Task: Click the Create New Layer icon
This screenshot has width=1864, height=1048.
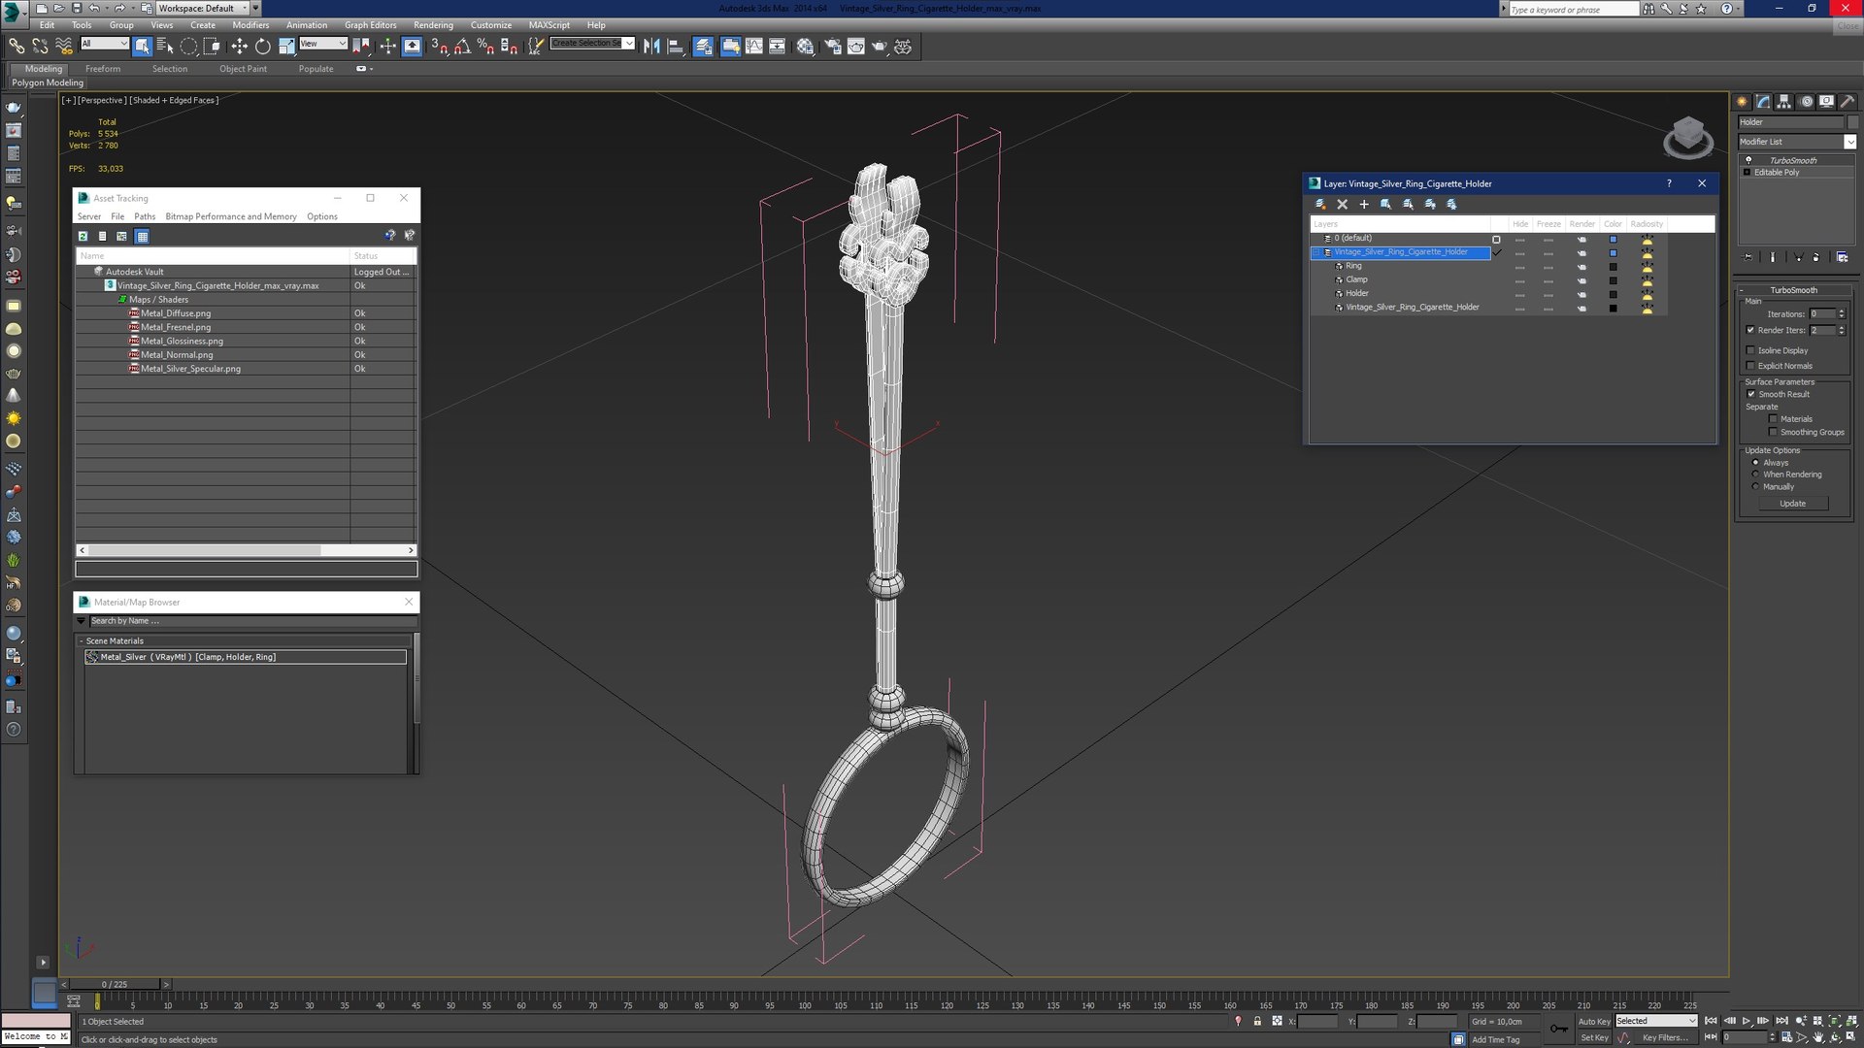Action: [x=1320, y=204]
